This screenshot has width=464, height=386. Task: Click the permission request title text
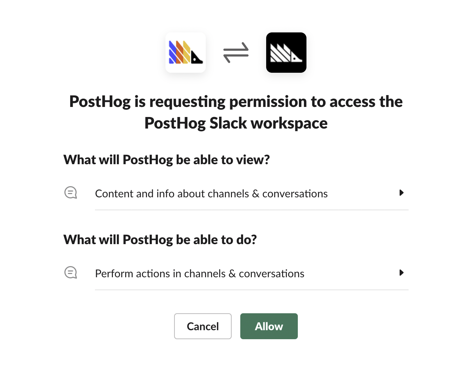(x=236, y=112)
